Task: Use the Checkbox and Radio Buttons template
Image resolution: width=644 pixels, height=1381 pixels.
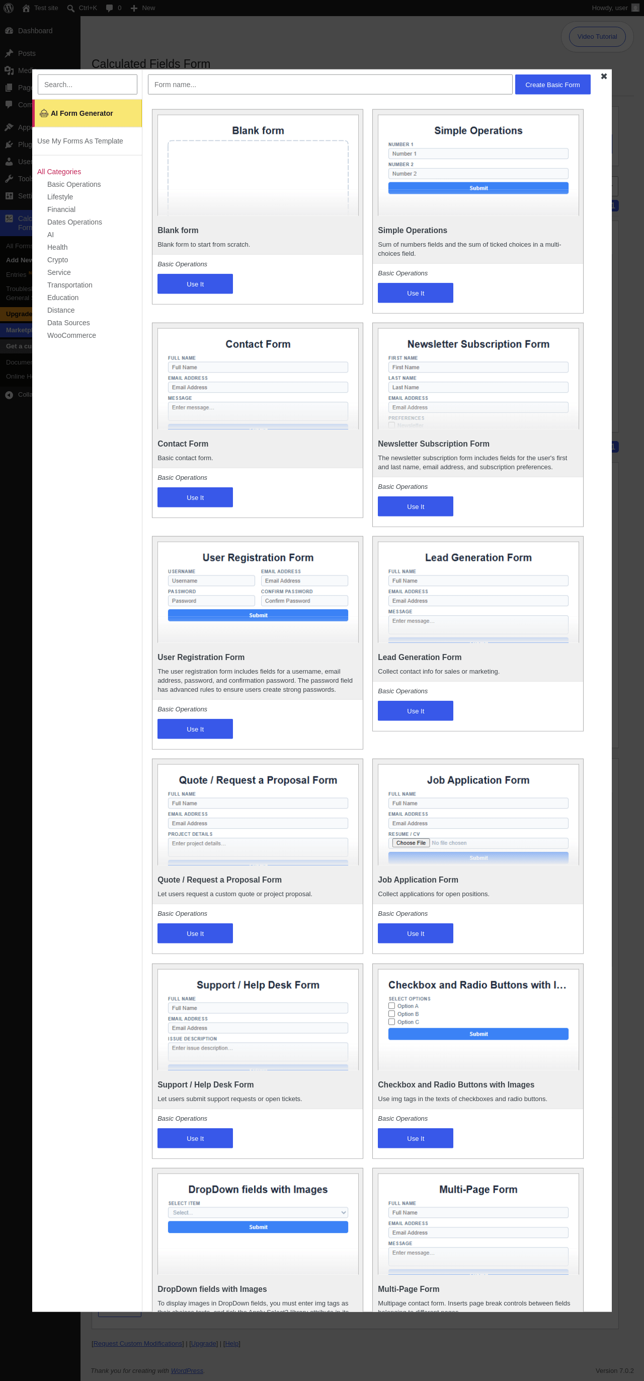Action: pos(415,1138)
